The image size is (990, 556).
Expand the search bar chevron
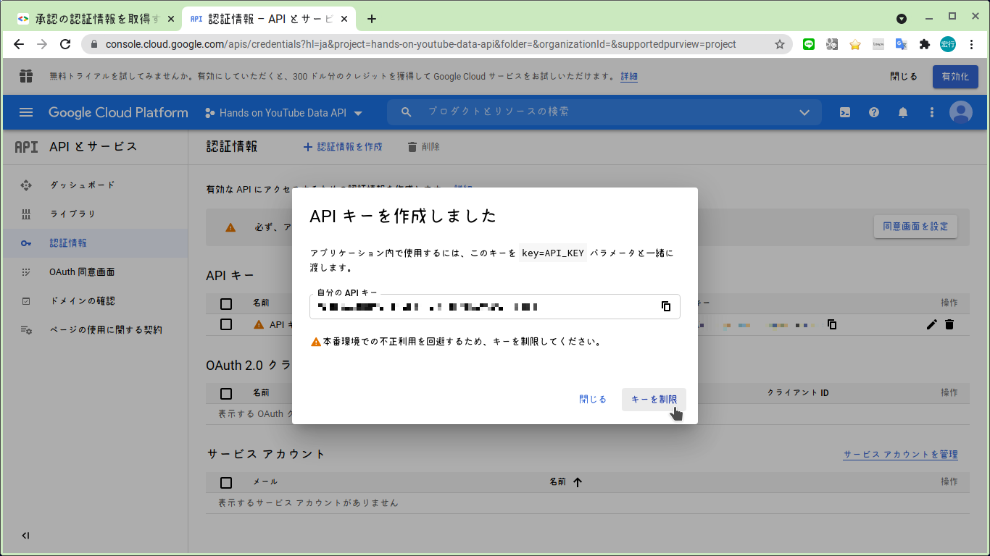[x=804, y=112]
